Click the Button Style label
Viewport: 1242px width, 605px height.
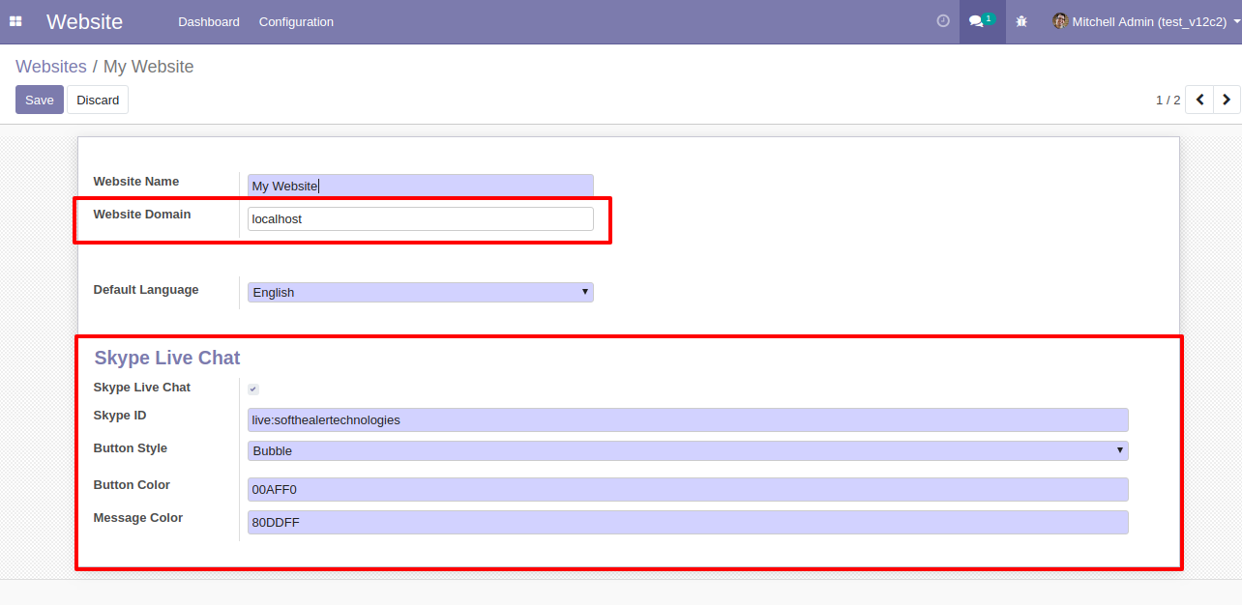click(131, 448)
